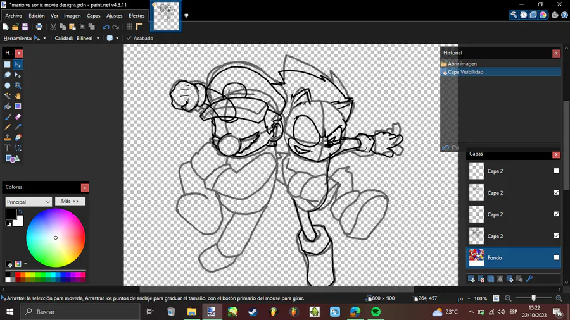The image size is (570, 320).
Task: Select the Zoom tool in tools panel
Action: click(18, 85)
